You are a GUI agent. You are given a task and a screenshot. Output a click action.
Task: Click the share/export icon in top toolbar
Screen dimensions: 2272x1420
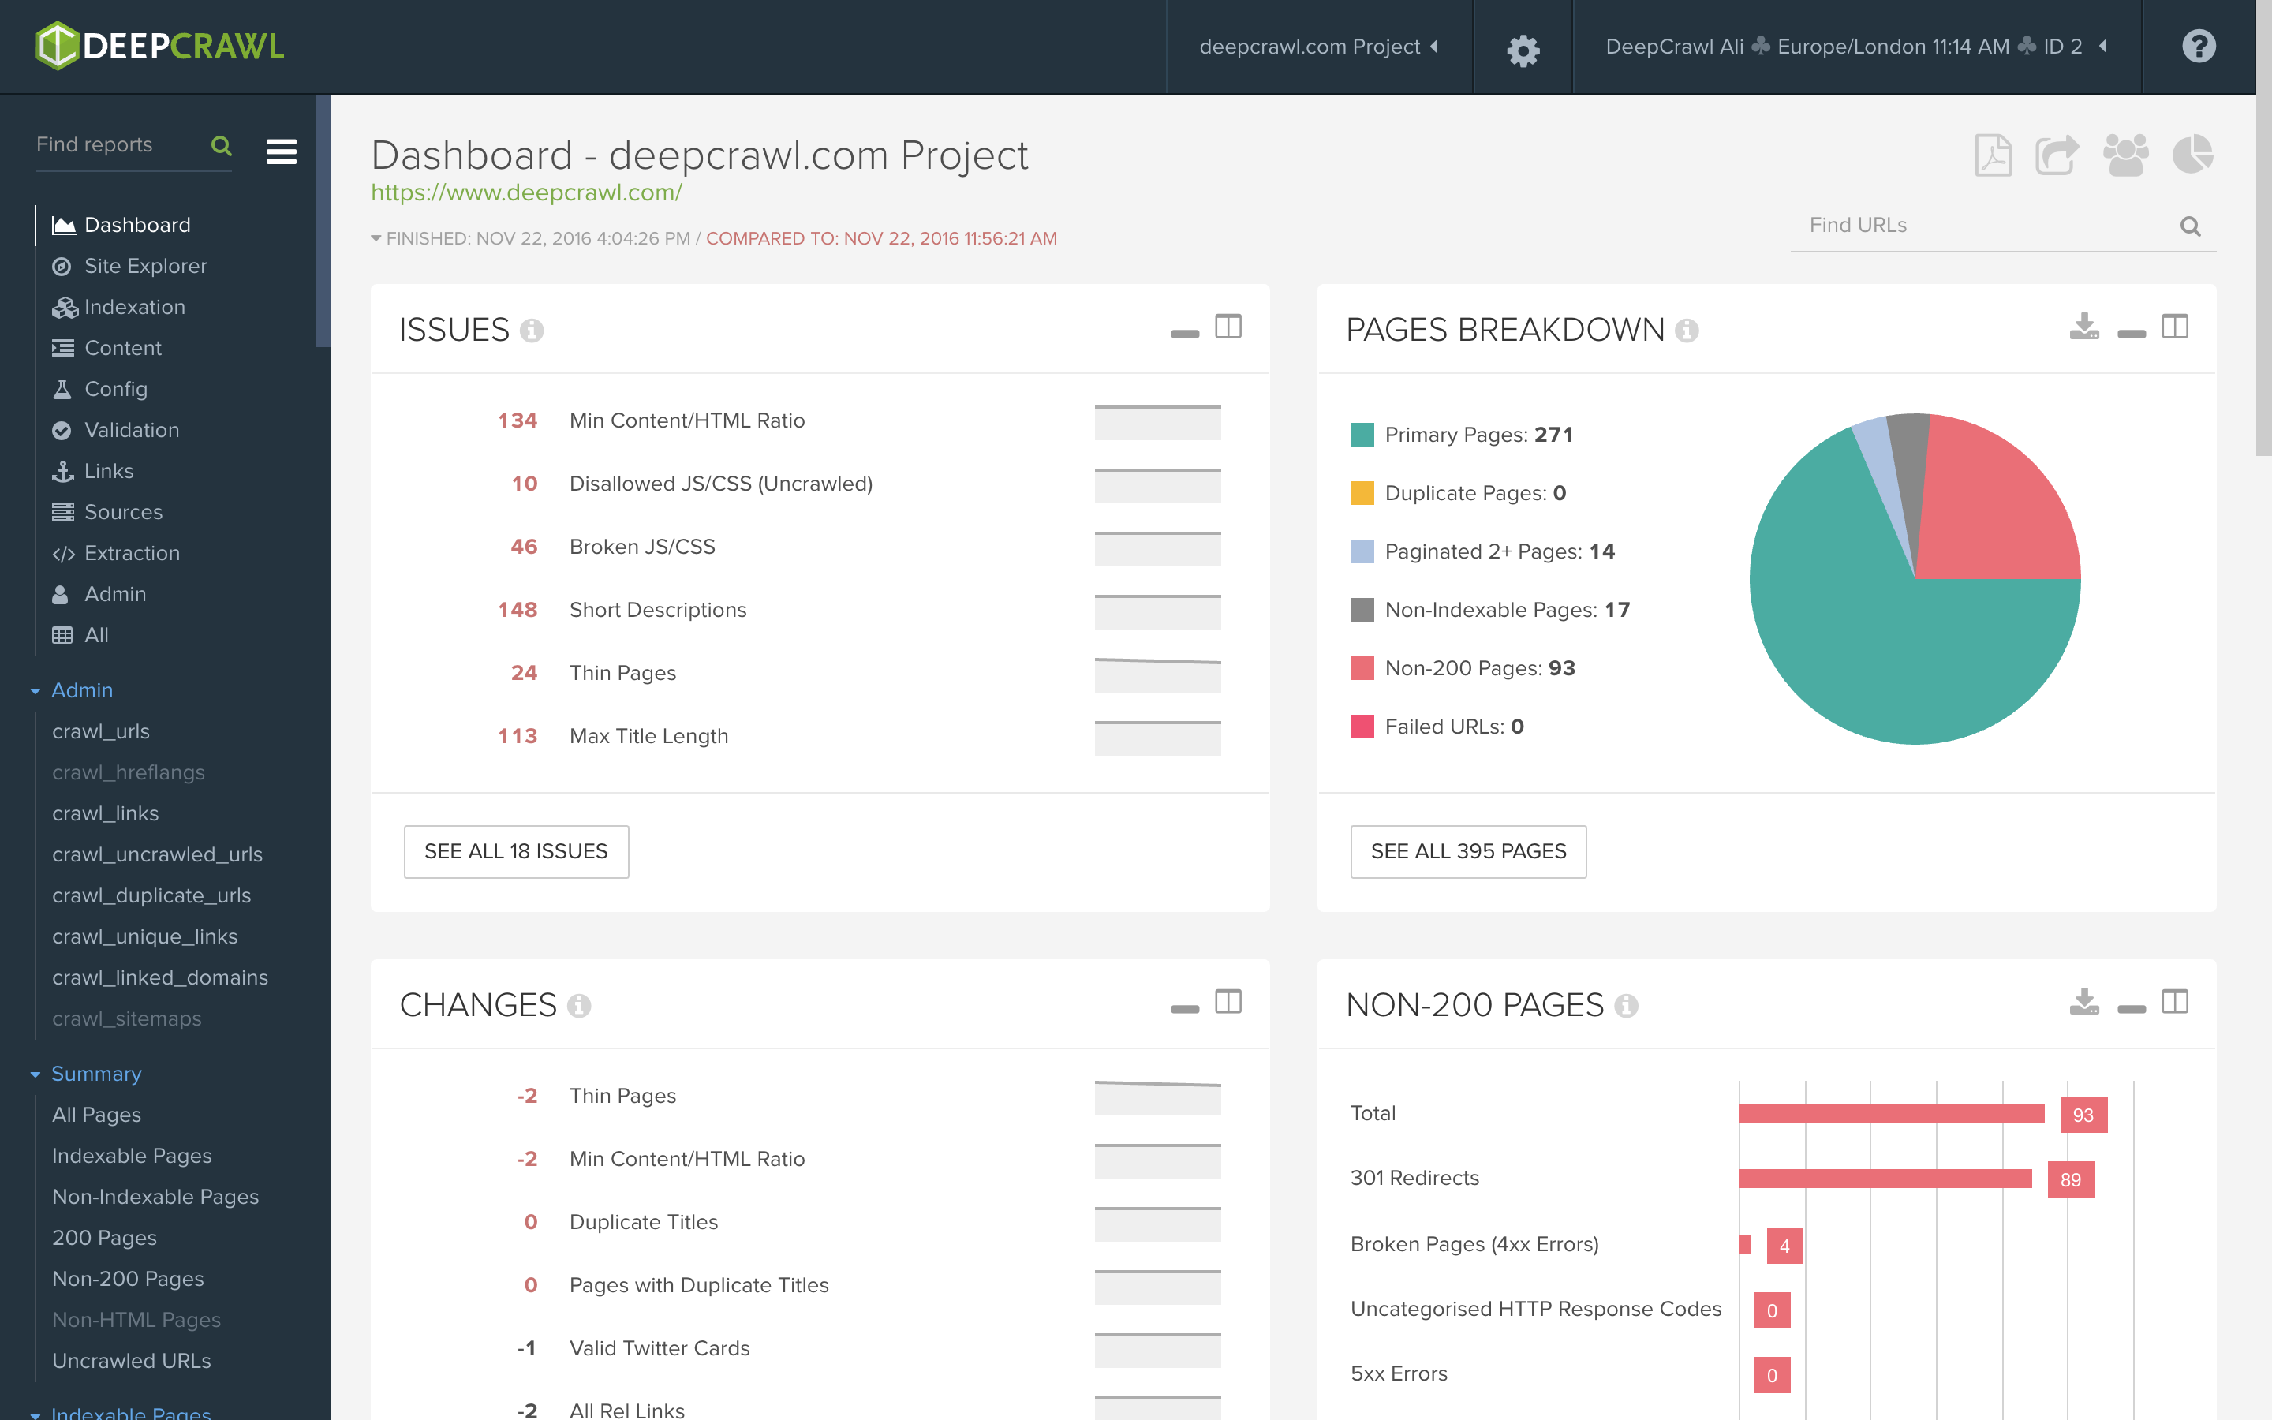point(2057,155)
